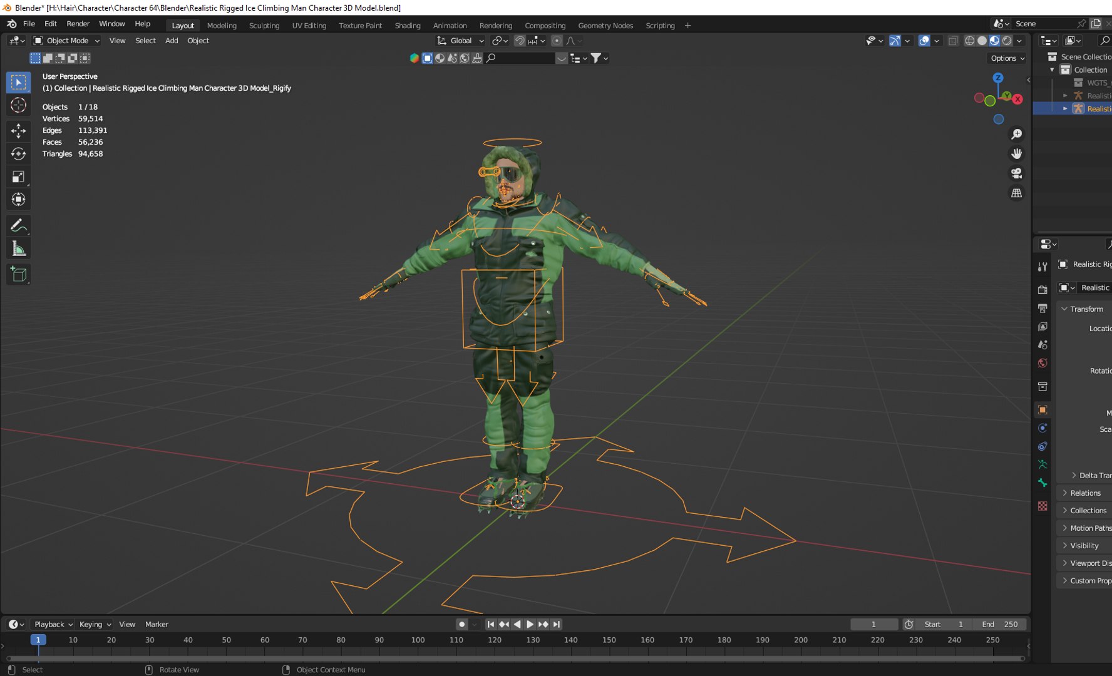This screenshot has width=1112, height=676.
Task: Click the viewport zoom magnifier icon
Action: [1016, 134]
